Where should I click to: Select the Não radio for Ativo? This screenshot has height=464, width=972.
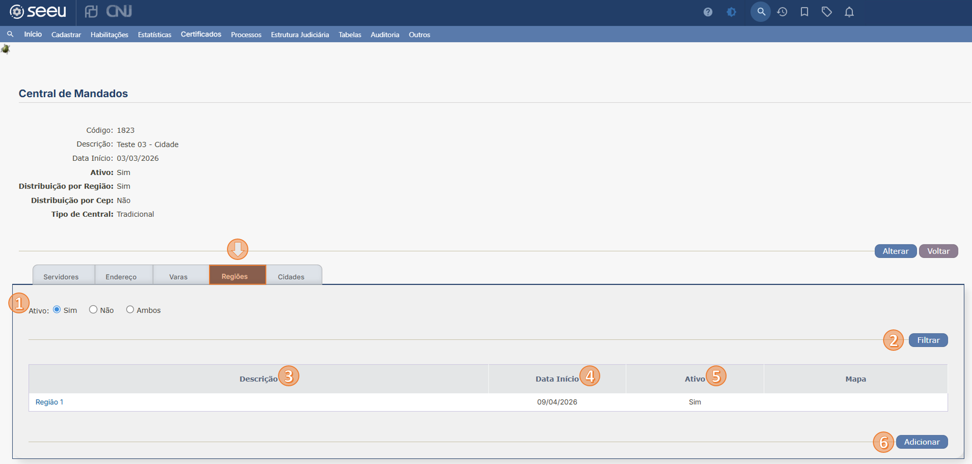93,309
